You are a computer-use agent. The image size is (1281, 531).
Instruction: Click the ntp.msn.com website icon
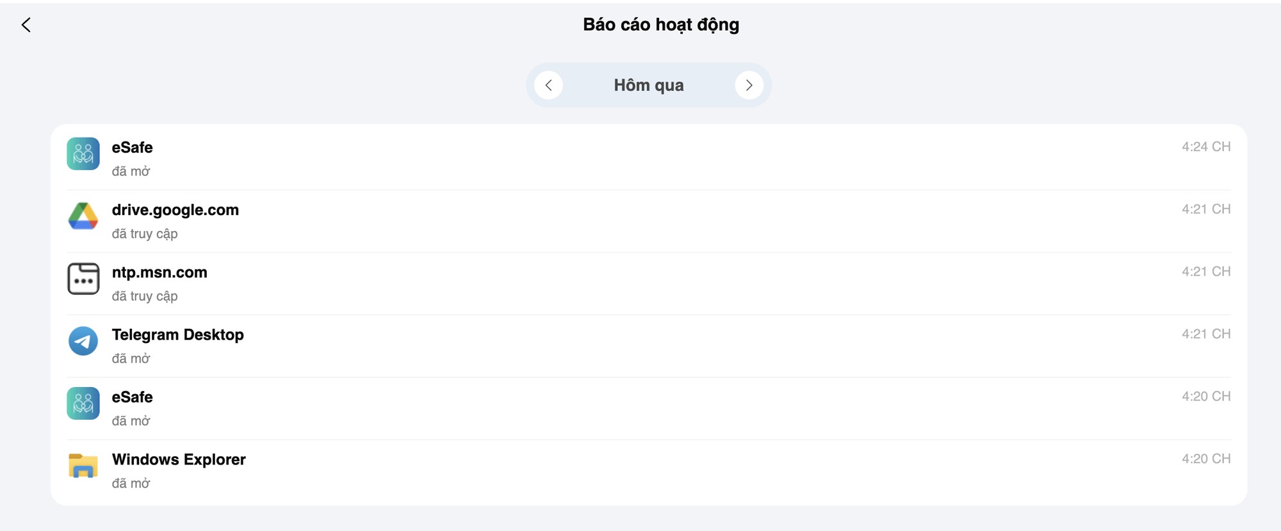tap(83, 280)
